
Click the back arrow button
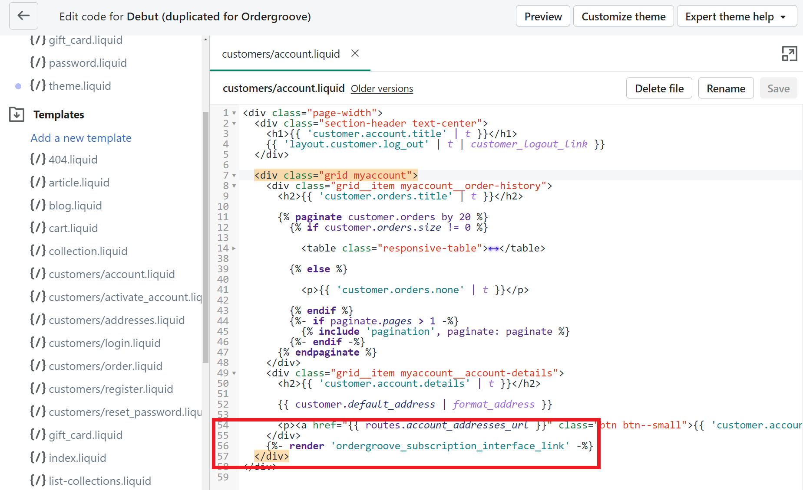23,16
